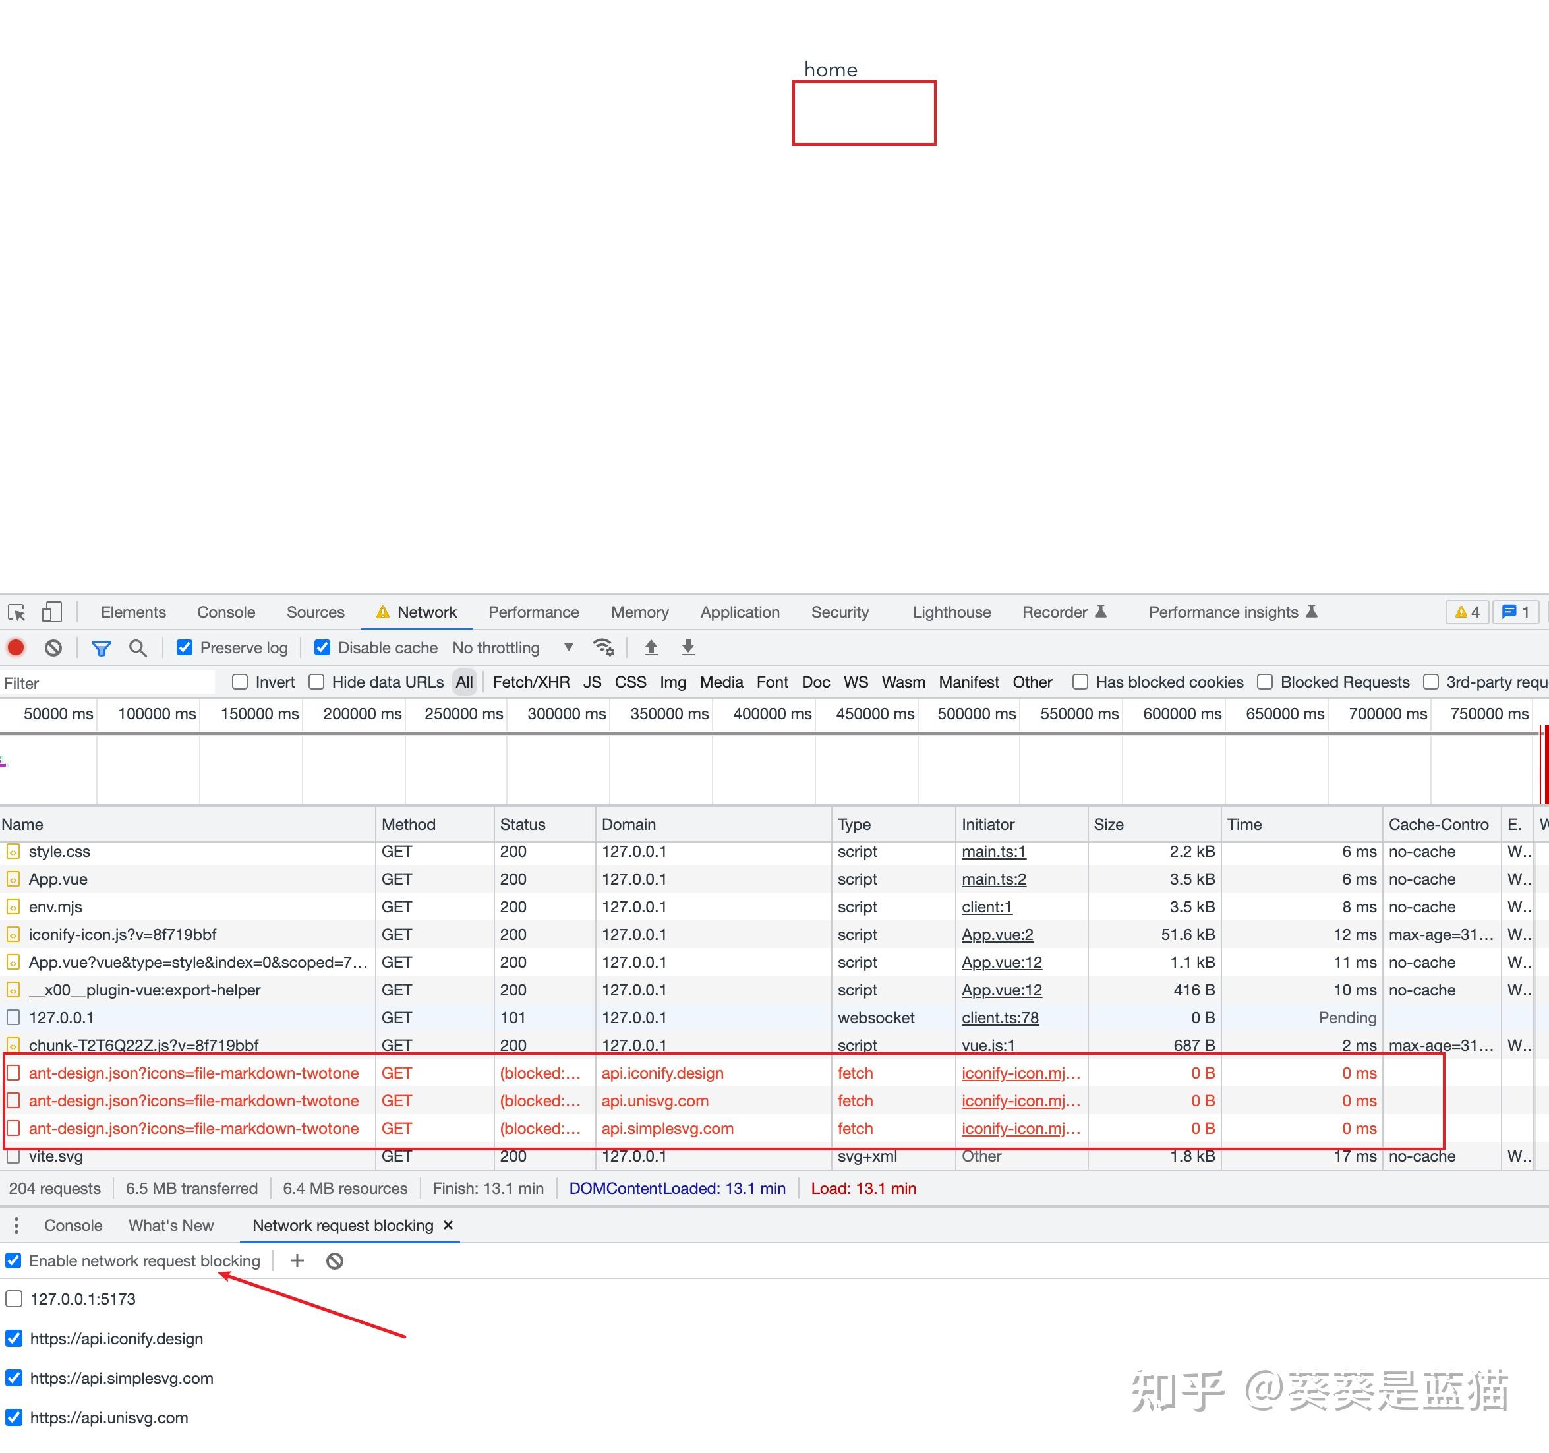Open the What's New drawer tab

tap(171, 1226)
